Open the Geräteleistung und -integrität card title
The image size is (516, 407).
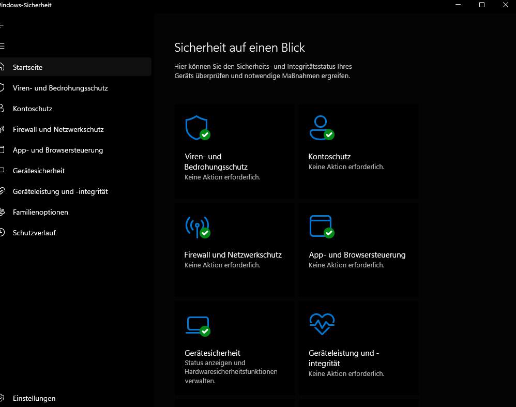pyautogui.click(x=344, y=358)
